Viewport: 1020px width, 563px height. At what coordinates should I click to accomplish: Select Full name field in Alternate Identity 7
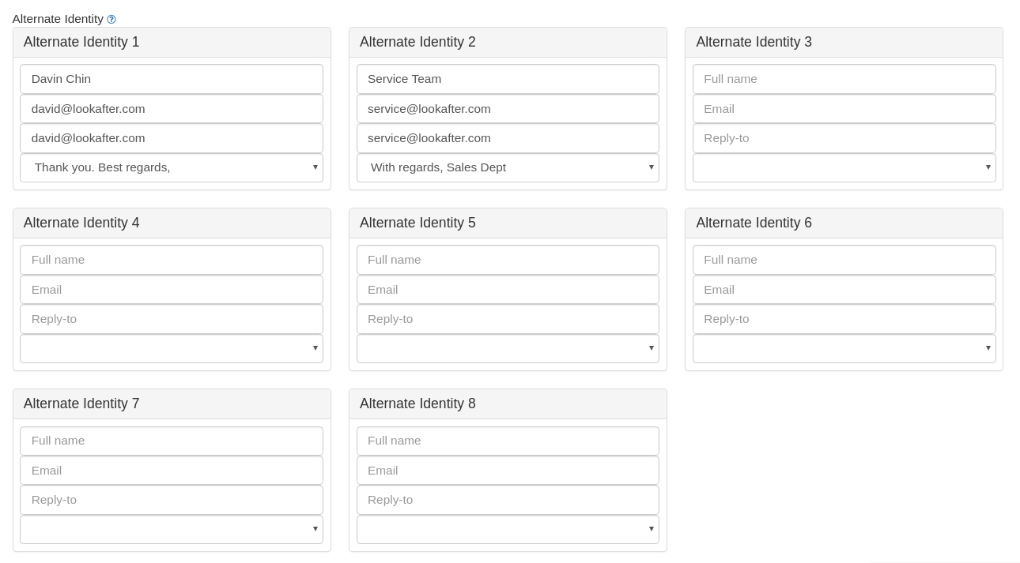172,441
